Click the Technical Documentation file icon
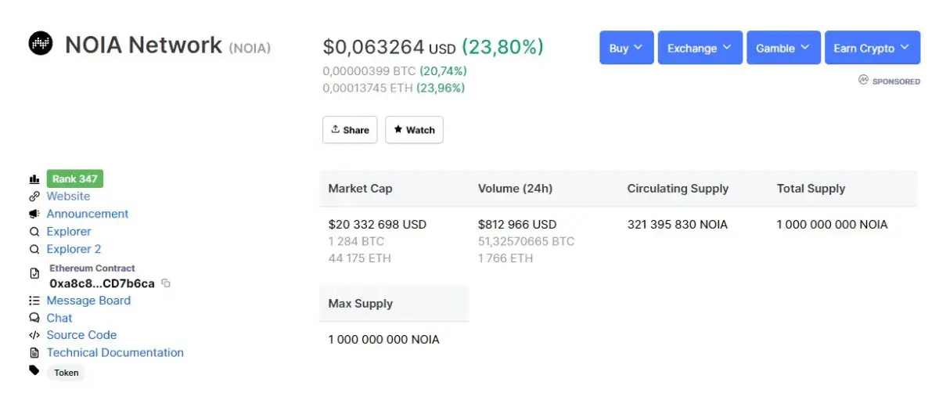939x411 pixels. [34, 353]
